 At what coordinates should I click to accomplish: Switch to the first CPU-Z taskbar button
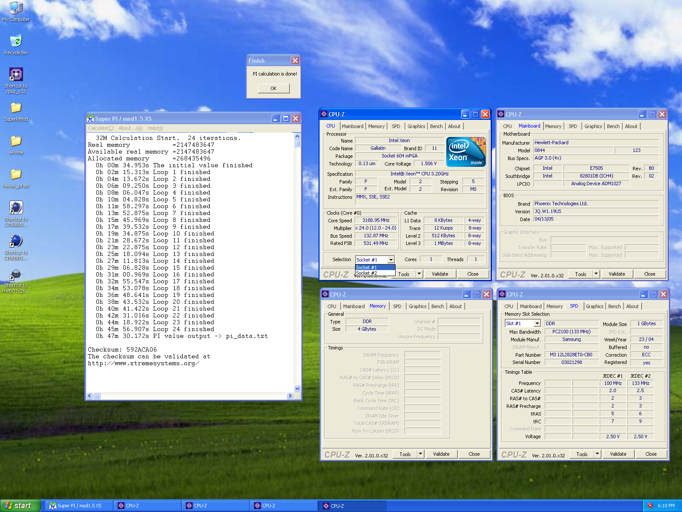[x=148, y=506]
